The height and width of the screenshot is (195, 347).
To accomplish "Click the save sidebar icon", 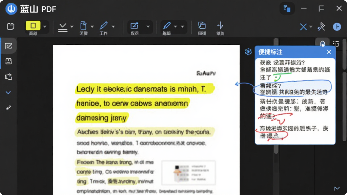I will click(8, 61).
